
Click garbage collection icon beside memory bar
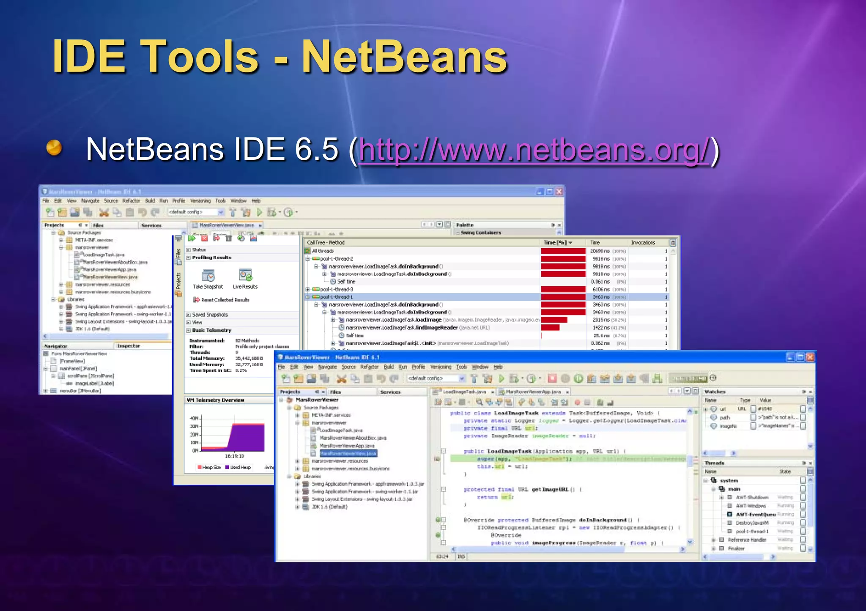(713, 378)
